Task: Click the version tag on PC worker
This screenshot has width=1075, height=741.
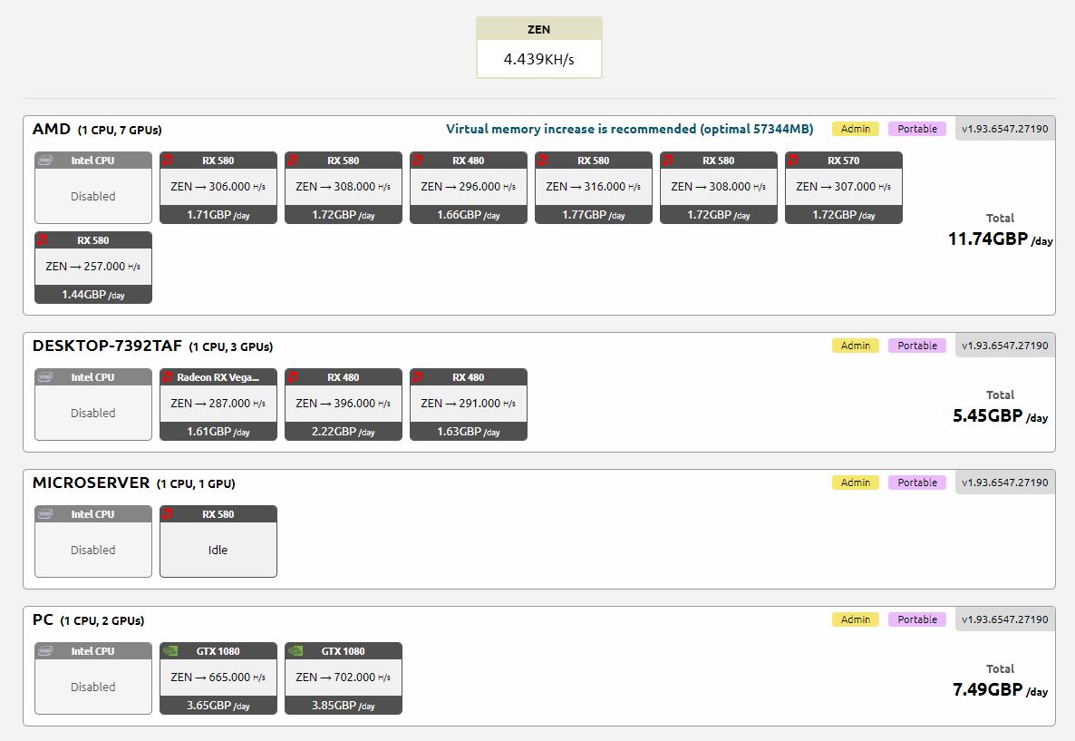Action: tap(1004, 619)
